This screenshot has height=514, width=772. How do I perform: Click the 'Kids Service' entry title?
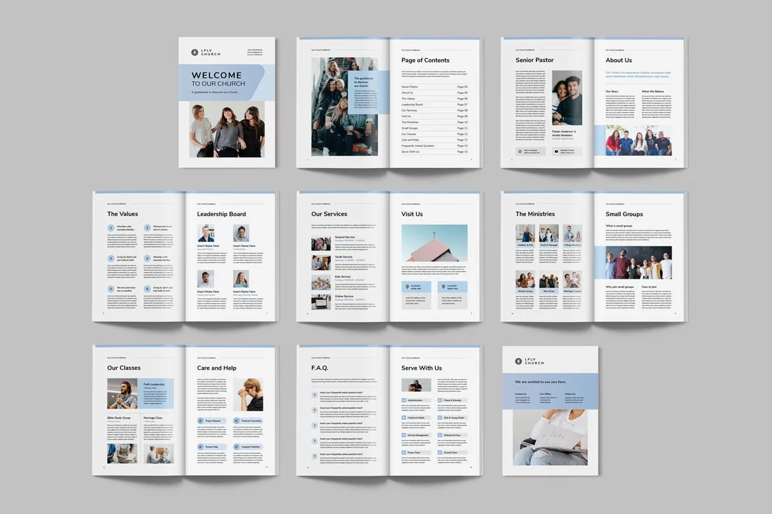click(342, 276)
